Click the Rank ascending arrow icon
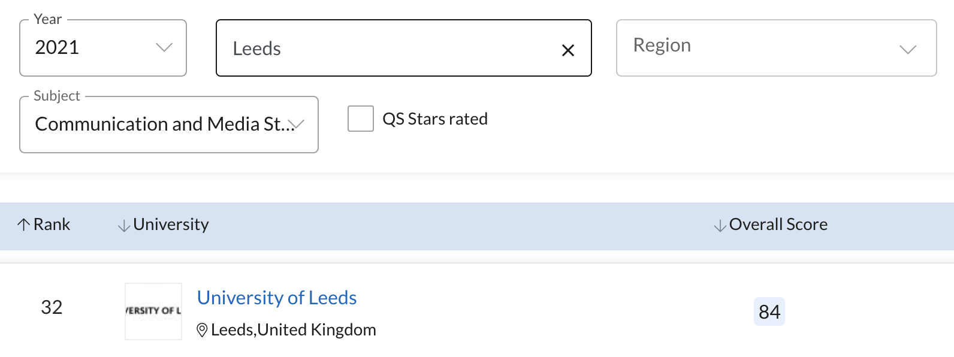The height and width of the screenshot is (357, 954). 23,225
